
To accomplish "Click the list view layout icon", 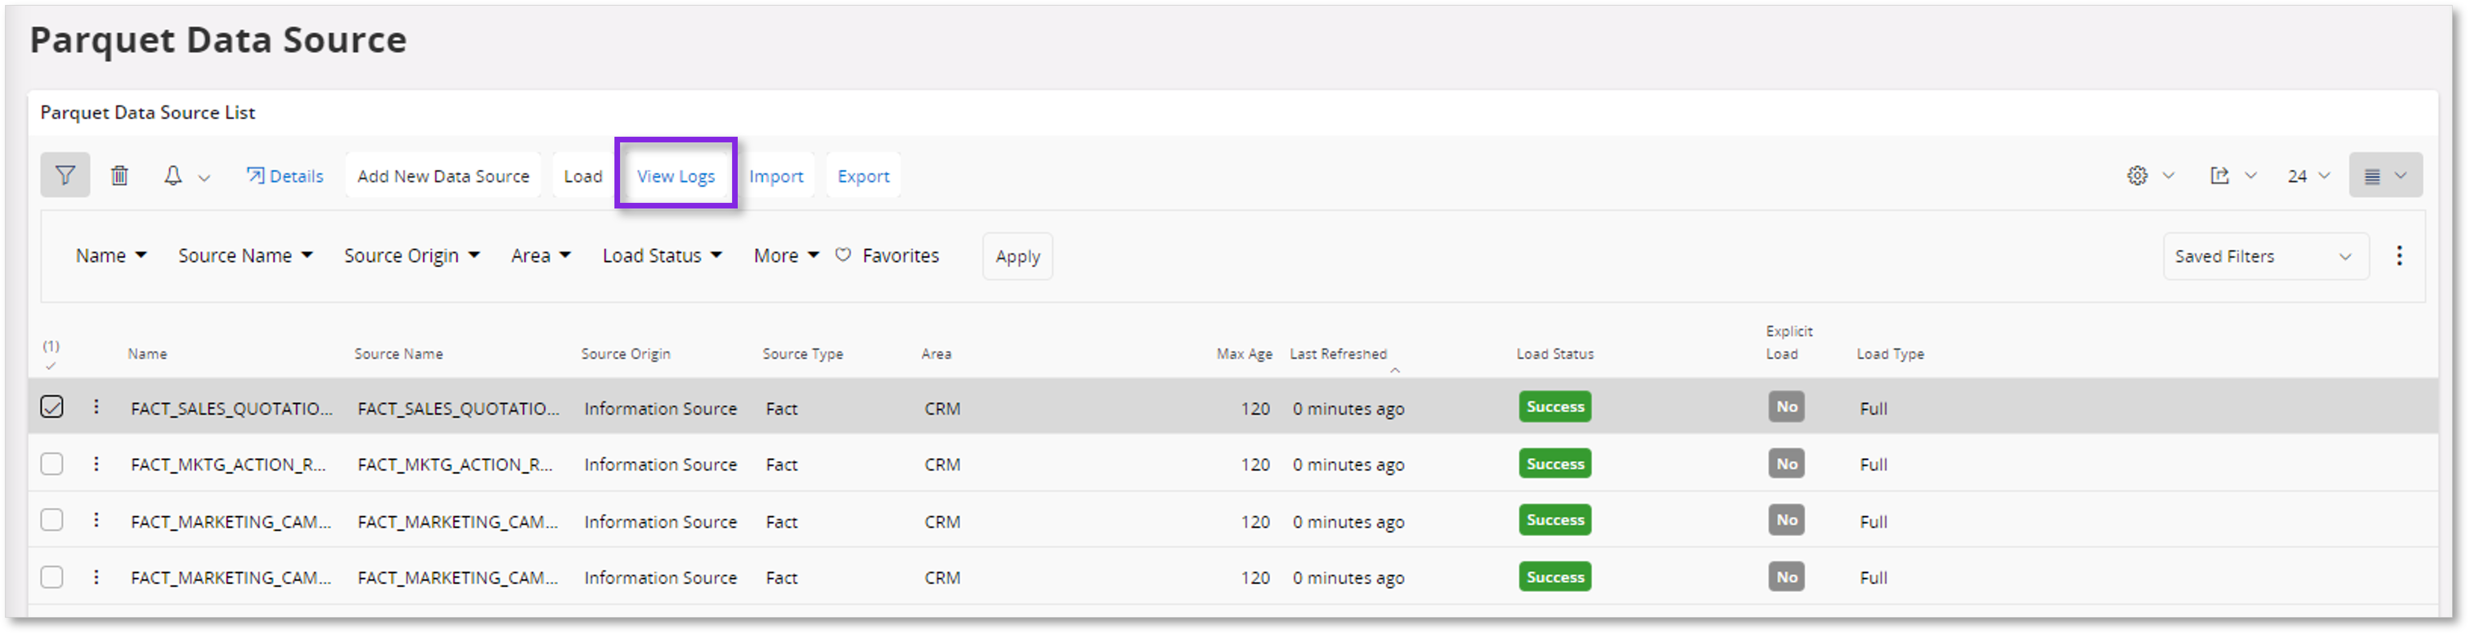I will coord(2372,175).
